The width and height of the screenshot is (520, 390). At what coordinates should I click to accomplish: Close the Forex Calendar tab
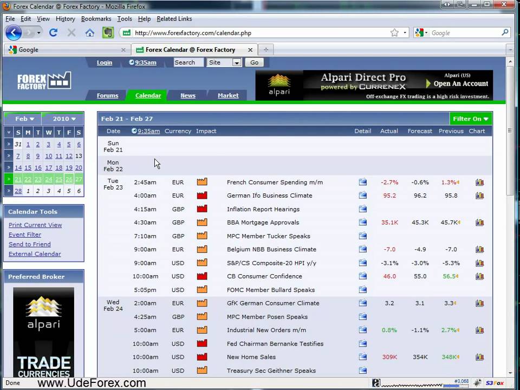250,50
